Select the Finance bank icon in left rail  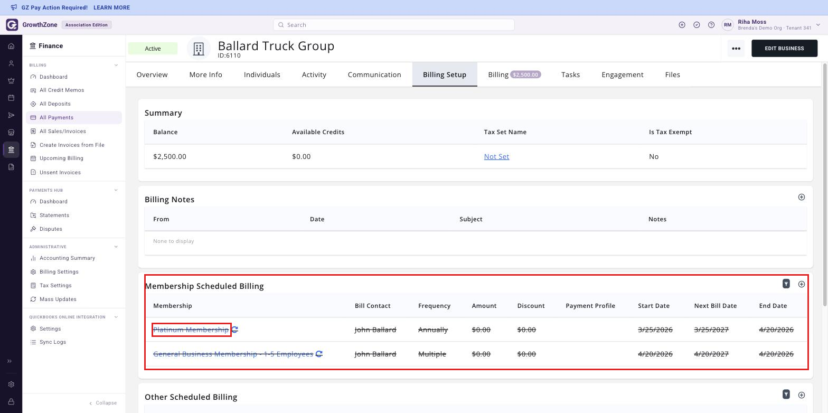tap(11, 149)
